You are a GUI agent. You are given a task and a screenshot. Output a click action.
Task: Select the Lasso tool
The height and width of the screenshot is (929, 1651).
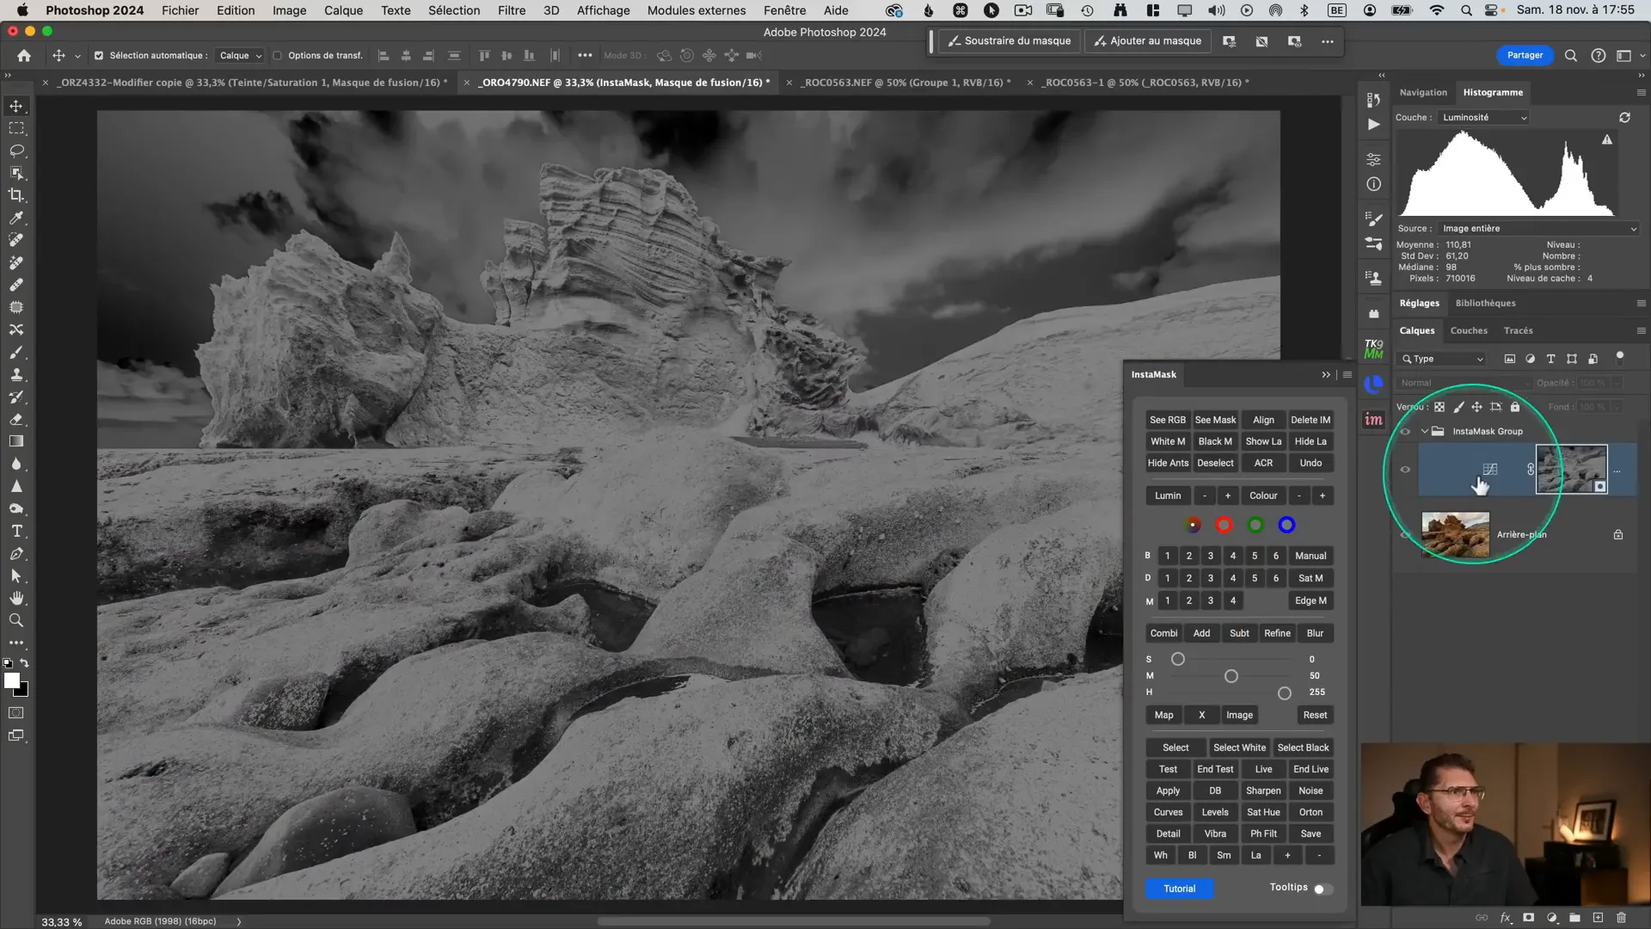pos(16,151)
